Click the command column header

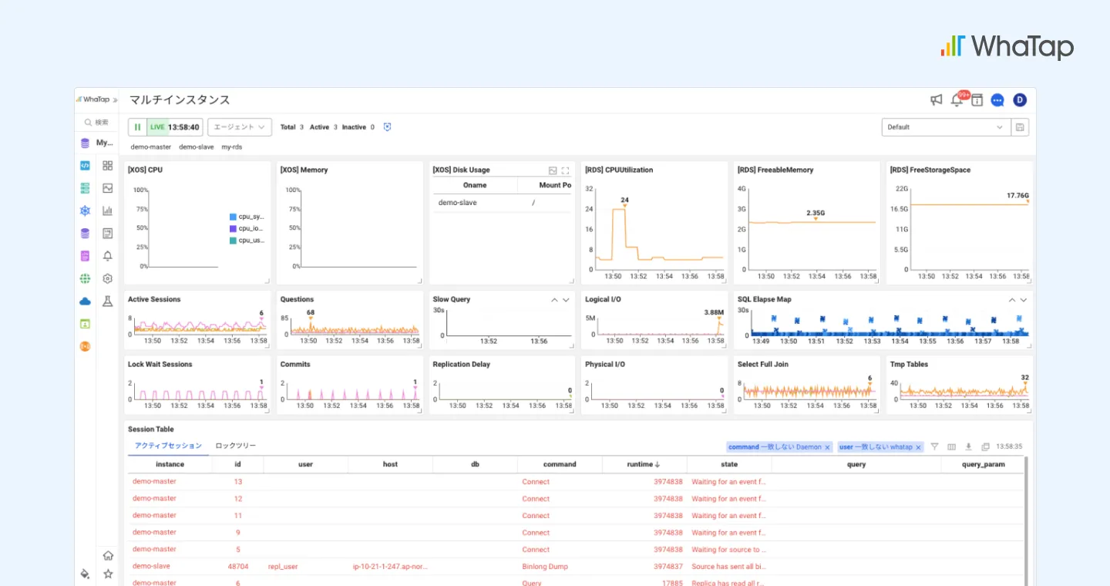pyautogui.click(x=560, y=465)
